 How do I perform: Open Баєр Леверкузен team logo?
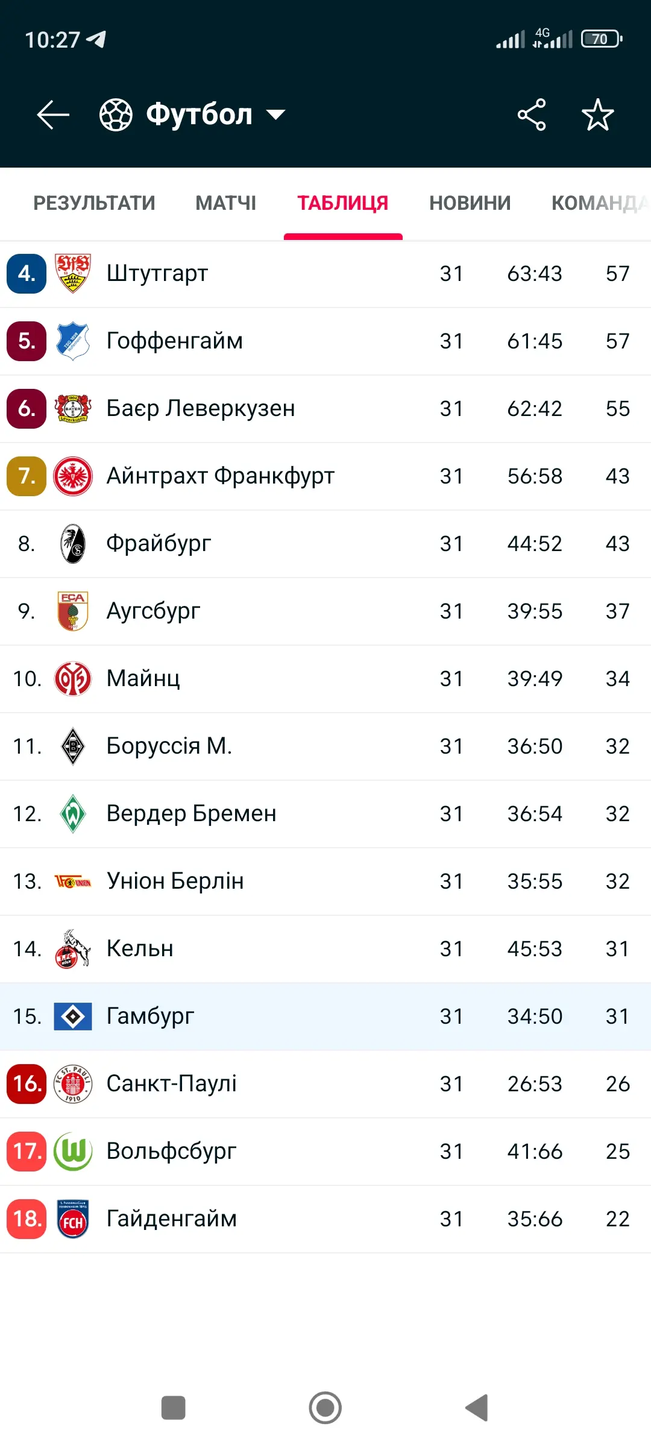click(73, 409)
